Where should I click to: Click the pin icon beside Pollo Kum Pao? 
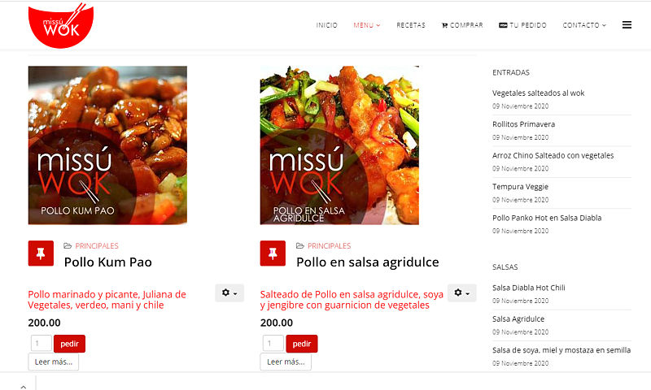(x=42, y=253)
